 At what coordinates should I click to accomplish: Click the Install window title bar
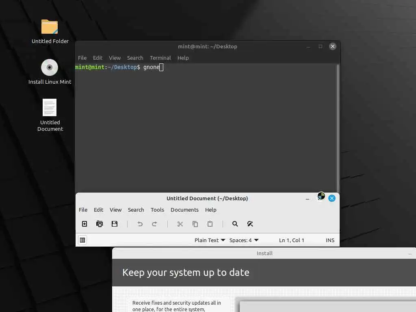click(264, 253)
